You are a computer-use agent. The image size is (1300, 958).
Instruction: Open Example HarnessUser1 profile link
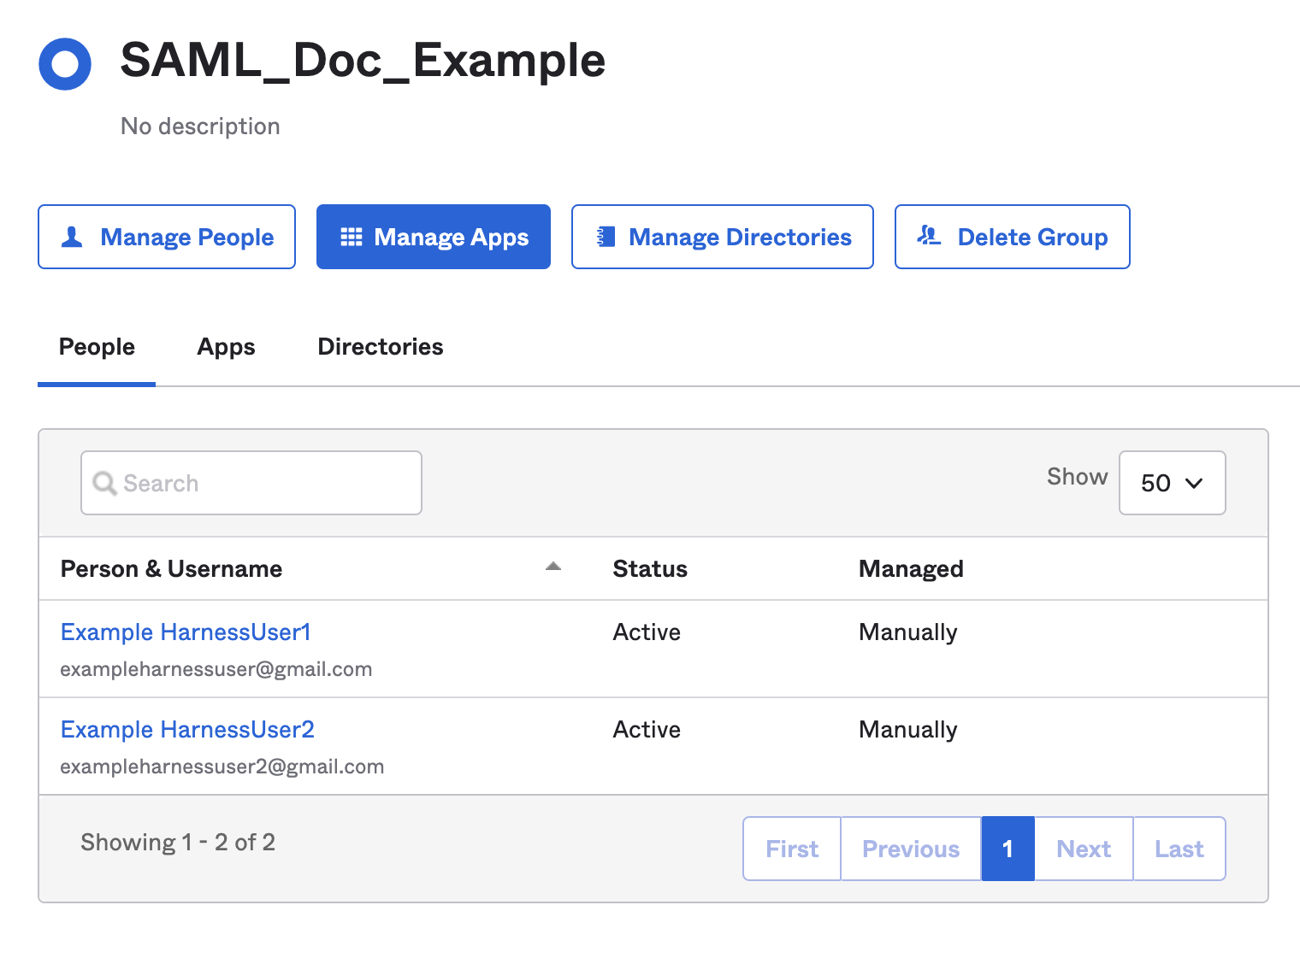coord(186,632)
